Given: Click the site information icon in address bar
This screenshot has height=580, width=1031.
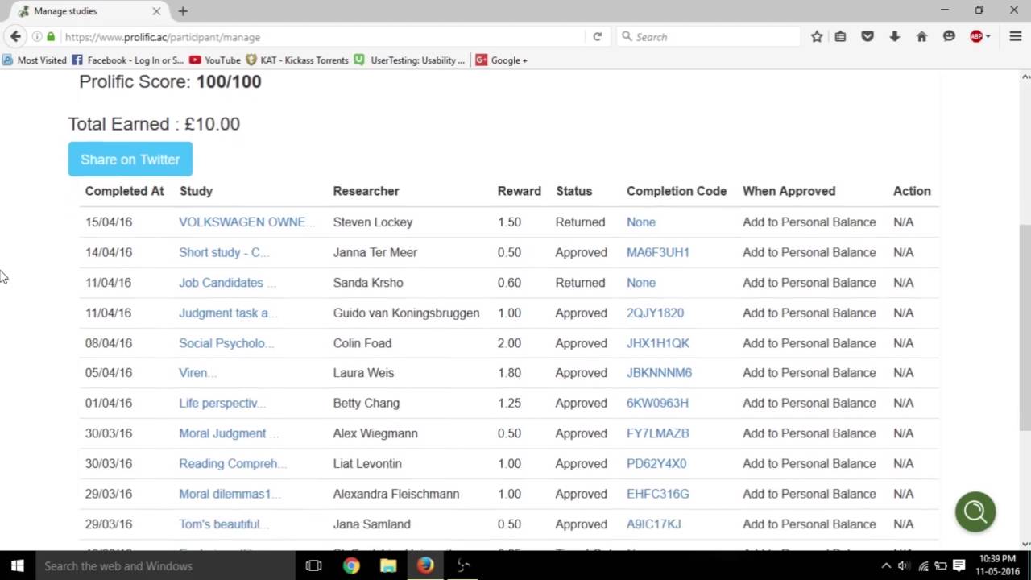Looking at the screenshot, I should [x=37, y=37].
